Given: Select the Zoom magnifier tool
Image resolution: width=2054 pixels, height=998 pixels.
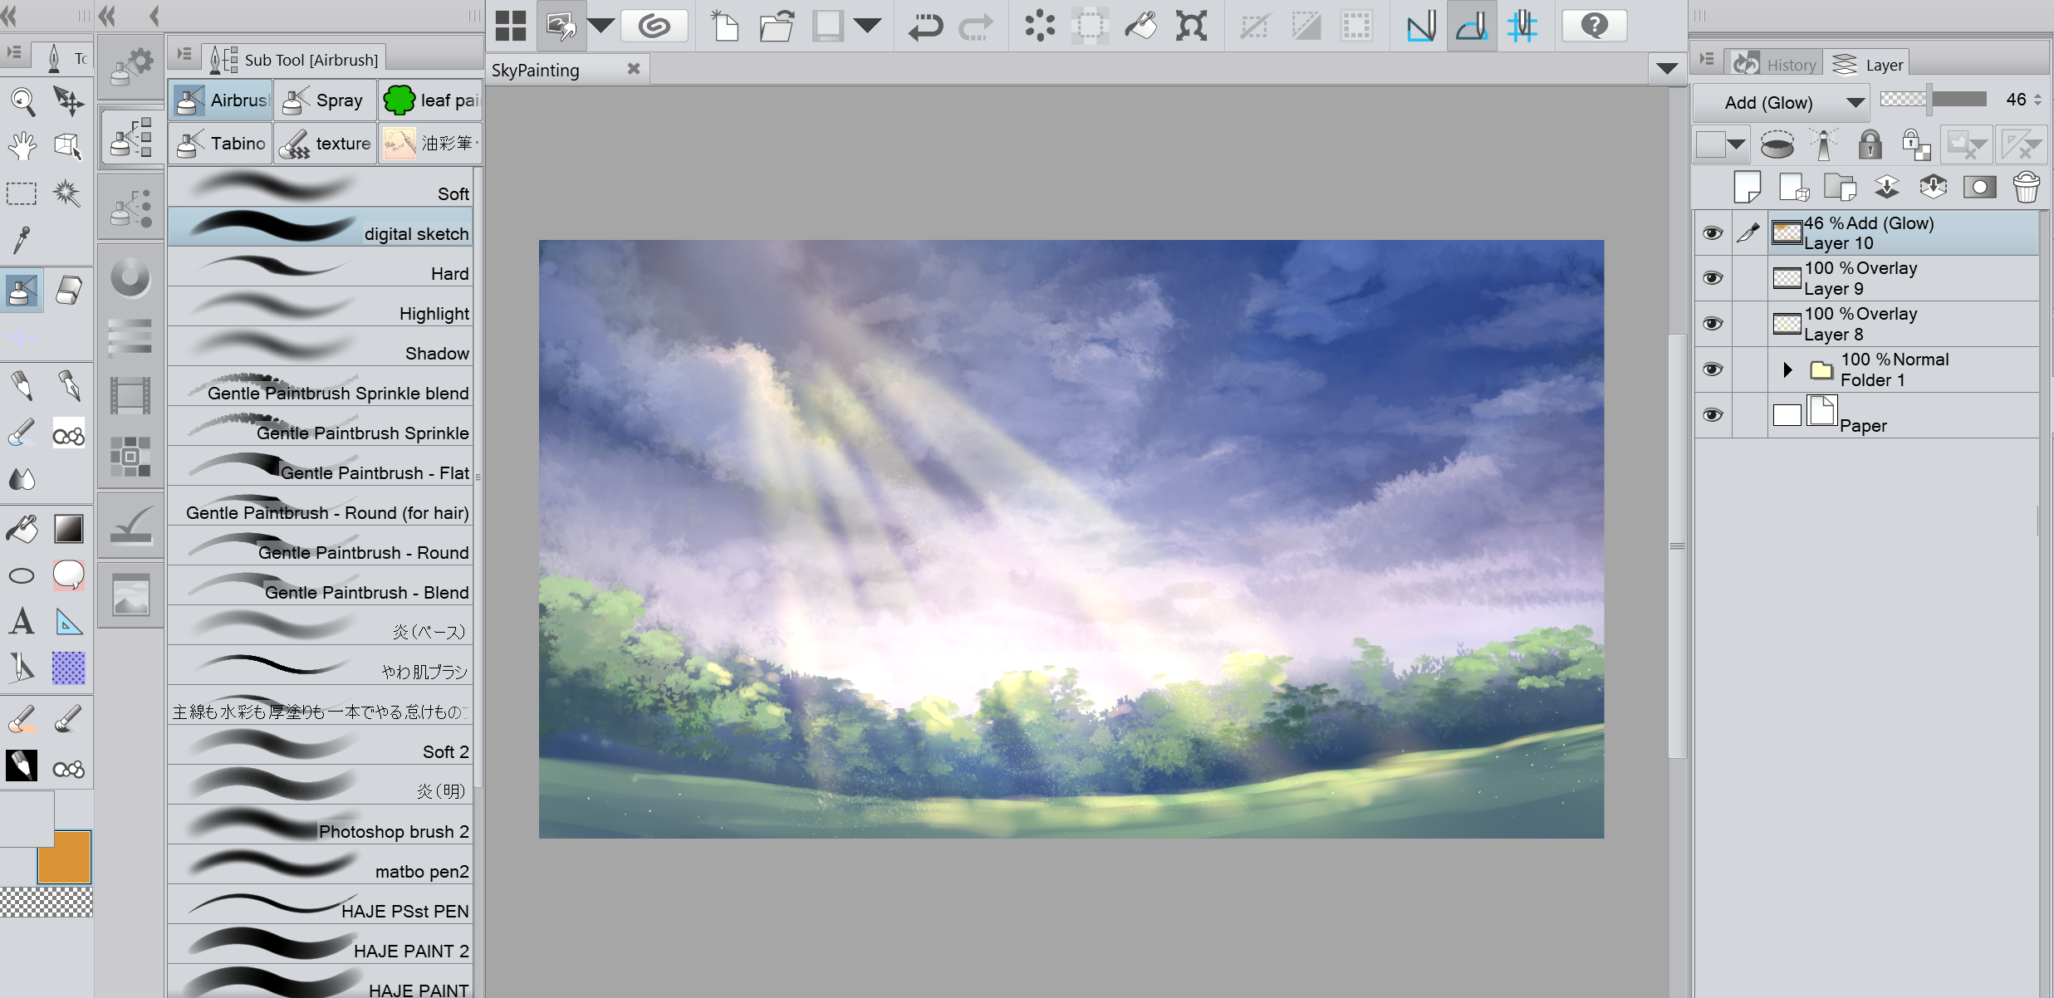Looking at the screenshot, I should (22, 101).
